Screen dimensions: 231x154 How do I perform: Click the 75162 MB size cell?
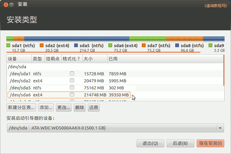tap(94, 88)
